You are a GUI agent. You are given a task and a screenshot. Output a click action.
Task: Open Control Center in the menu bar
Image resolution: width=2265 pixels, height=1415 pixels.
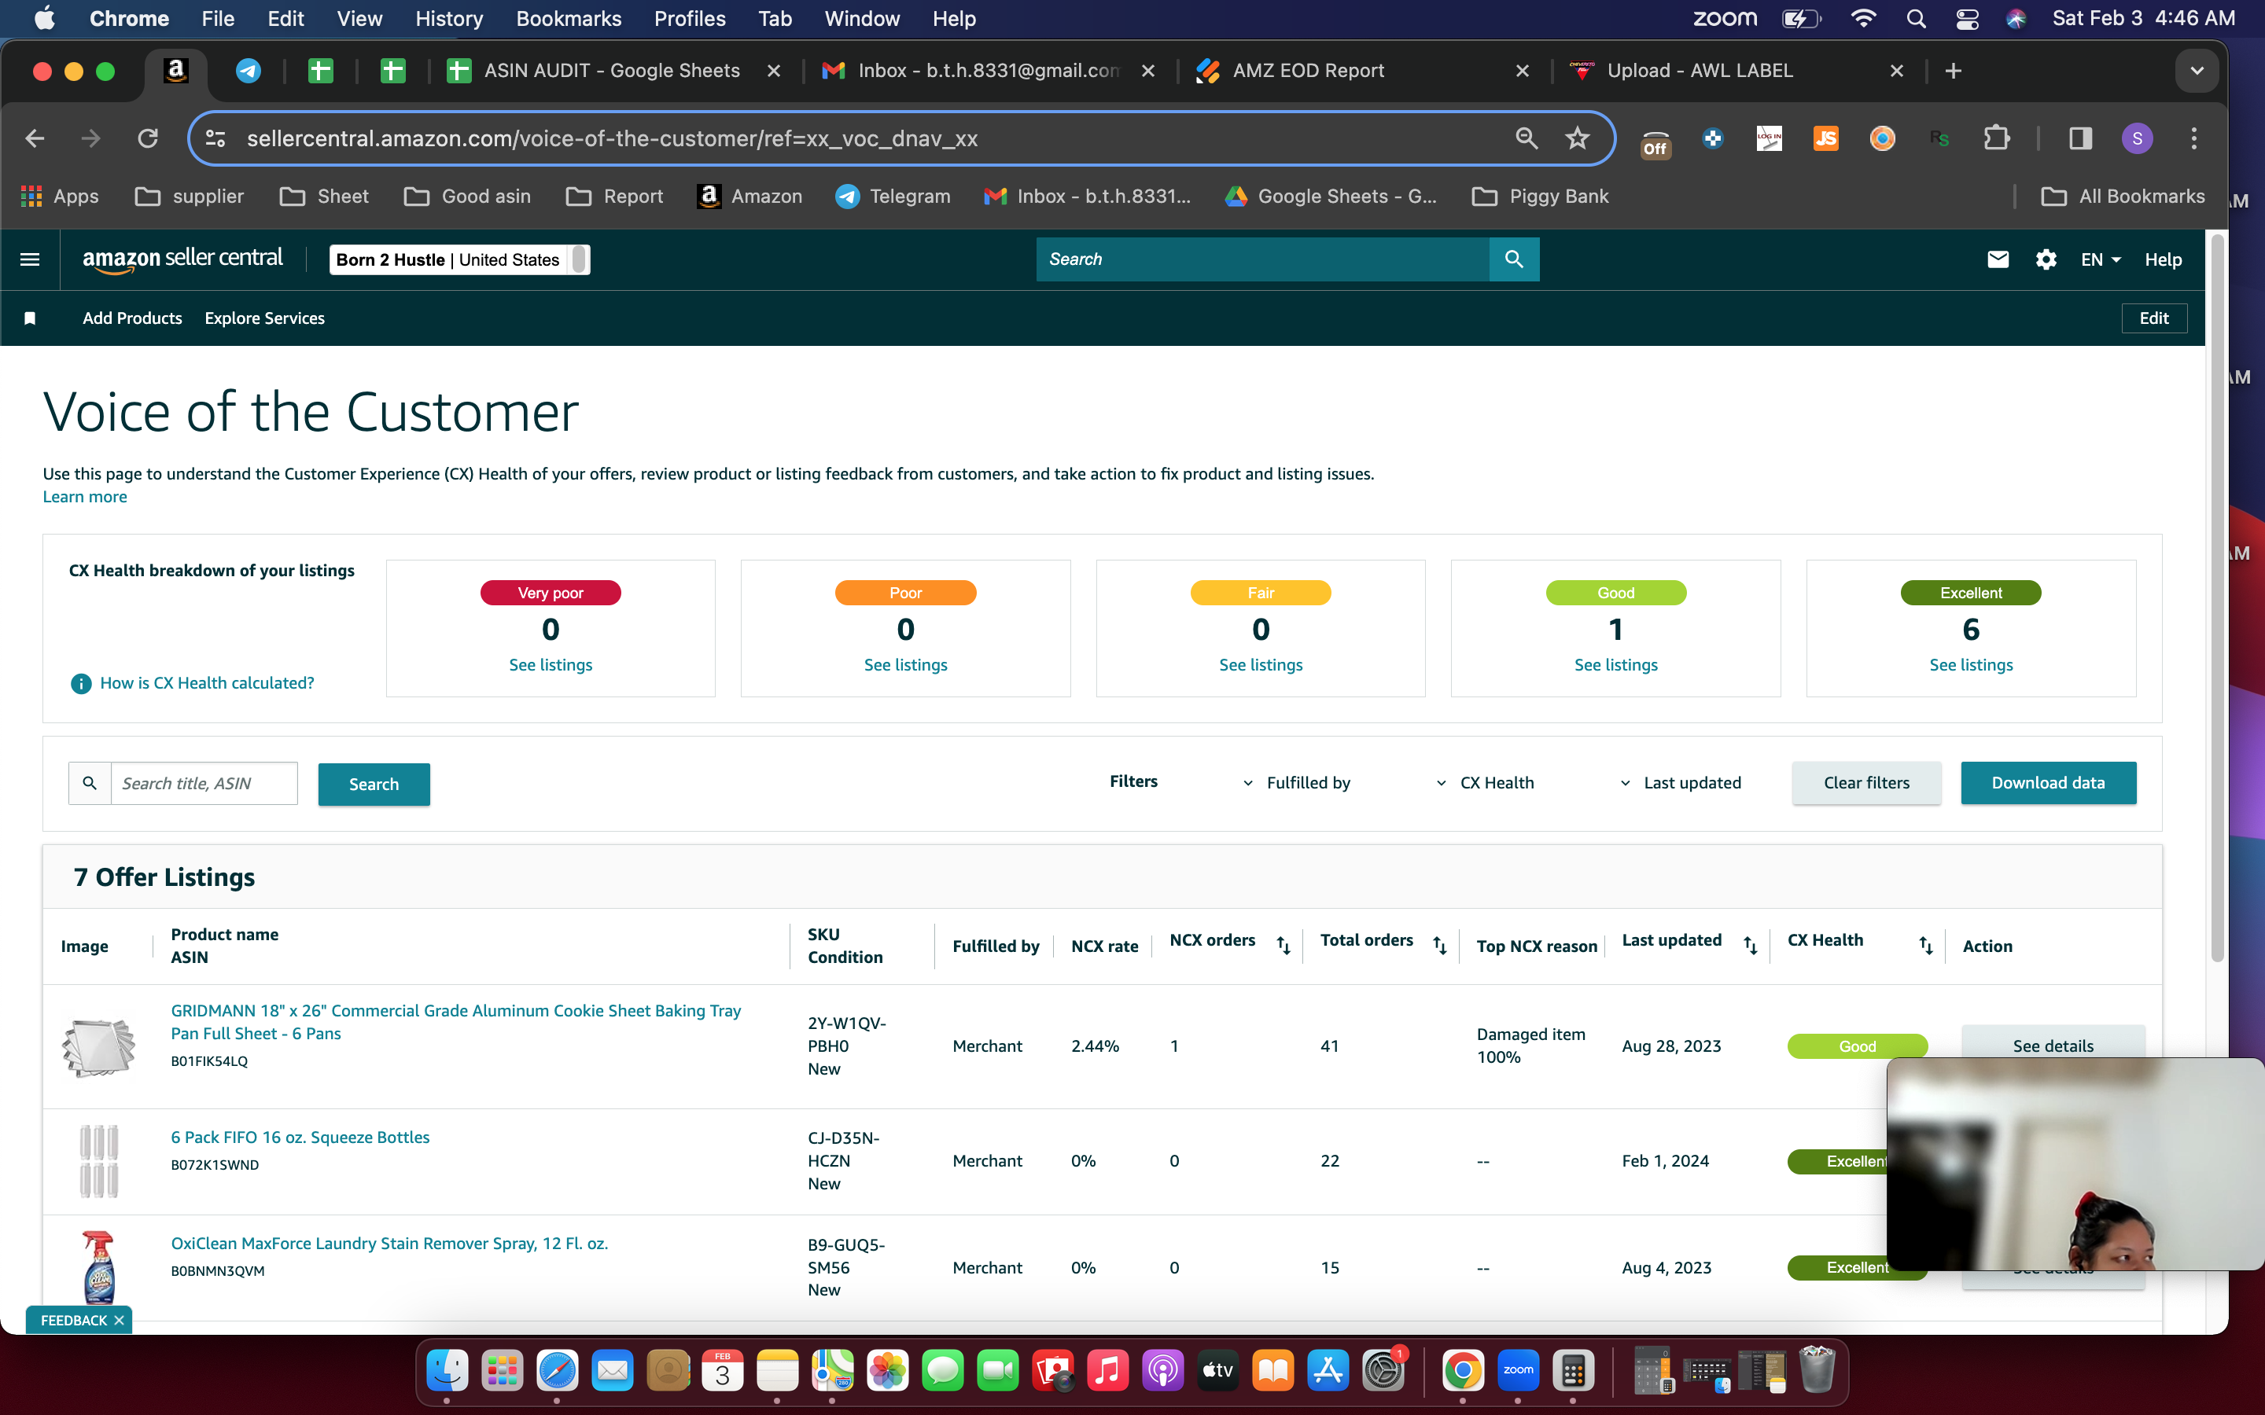1966,19
